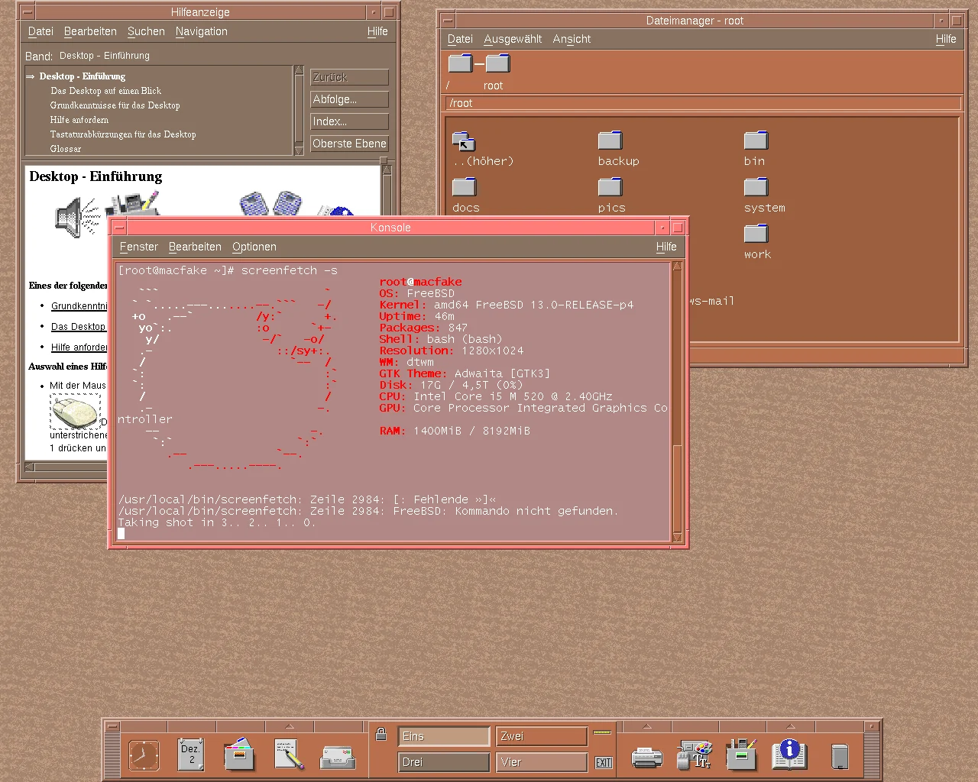Open the Dateimanager window menu button
Viewport: 978px width, 782px height.
pos(449,21)
